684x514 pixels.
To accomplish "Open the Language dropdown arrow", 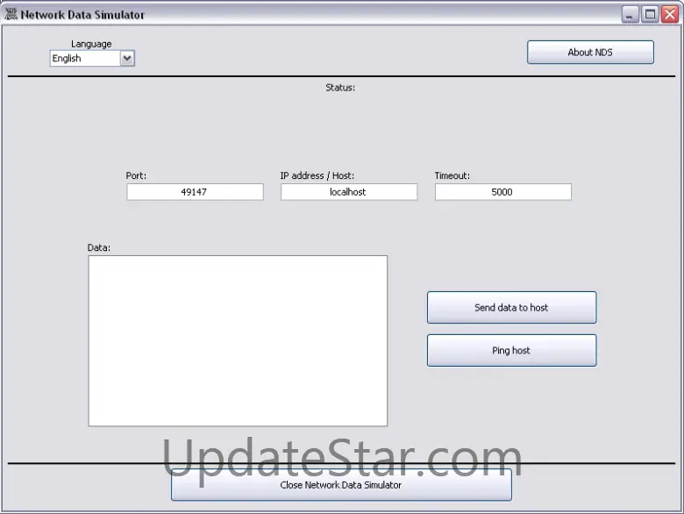I will [x=127, y=58].
